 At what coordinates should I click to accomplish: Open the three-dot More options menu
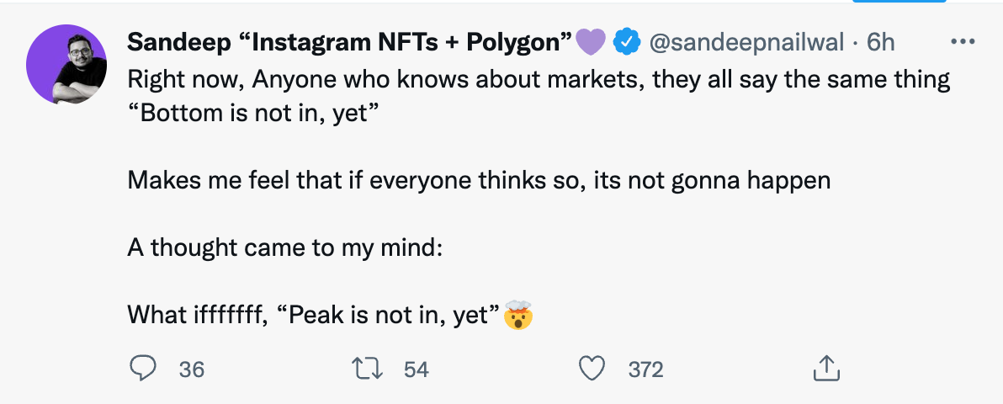tap(961, 41)
